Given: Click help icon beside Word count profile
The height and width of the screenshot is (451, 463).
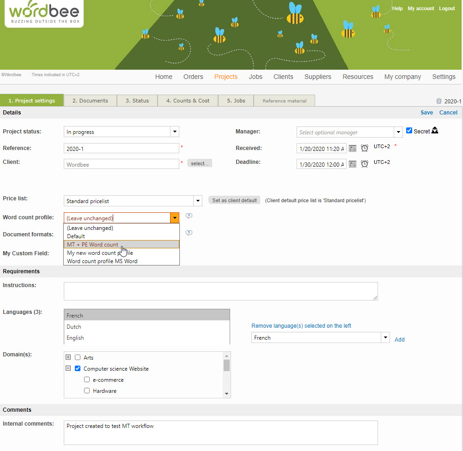Looking at the screenshot, I should [189, 216].
